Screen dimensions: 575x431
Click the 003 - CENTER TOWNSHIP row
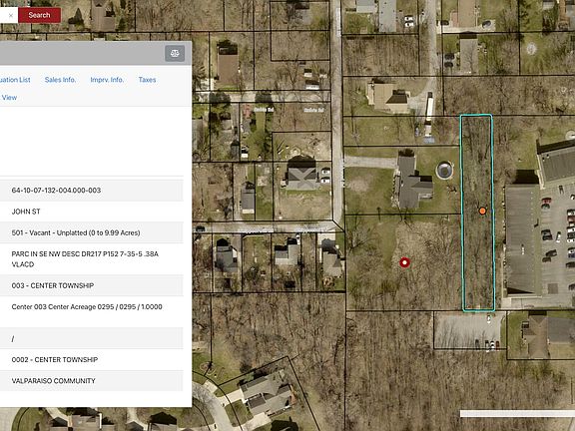tap(91, 285)
